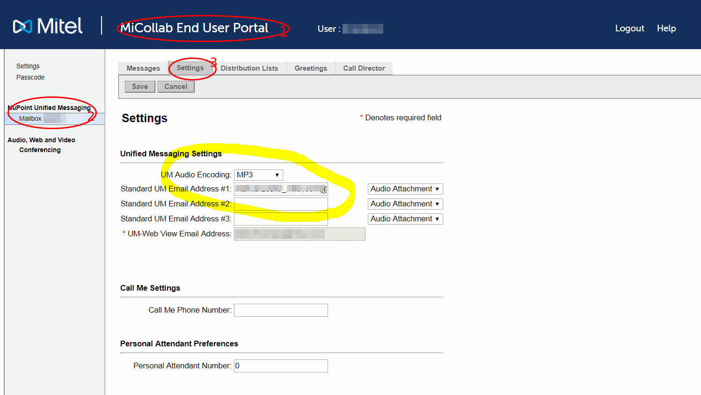Open the Audio Attachment dropdown for Email Address #3
Image resolution: width=701 pixels, height=395 pixels.
point(405,219)
